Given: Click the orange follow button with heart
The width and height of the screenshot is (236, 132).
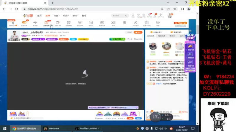Looking at the screenshot, I should pyautogui.click(x=138, y=32).
